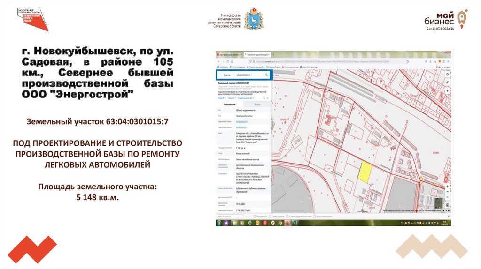Open the 'Главная страница' Yandex bookmark
The image size is (481, 269).
pyautogui.click(x=256, y=67)
